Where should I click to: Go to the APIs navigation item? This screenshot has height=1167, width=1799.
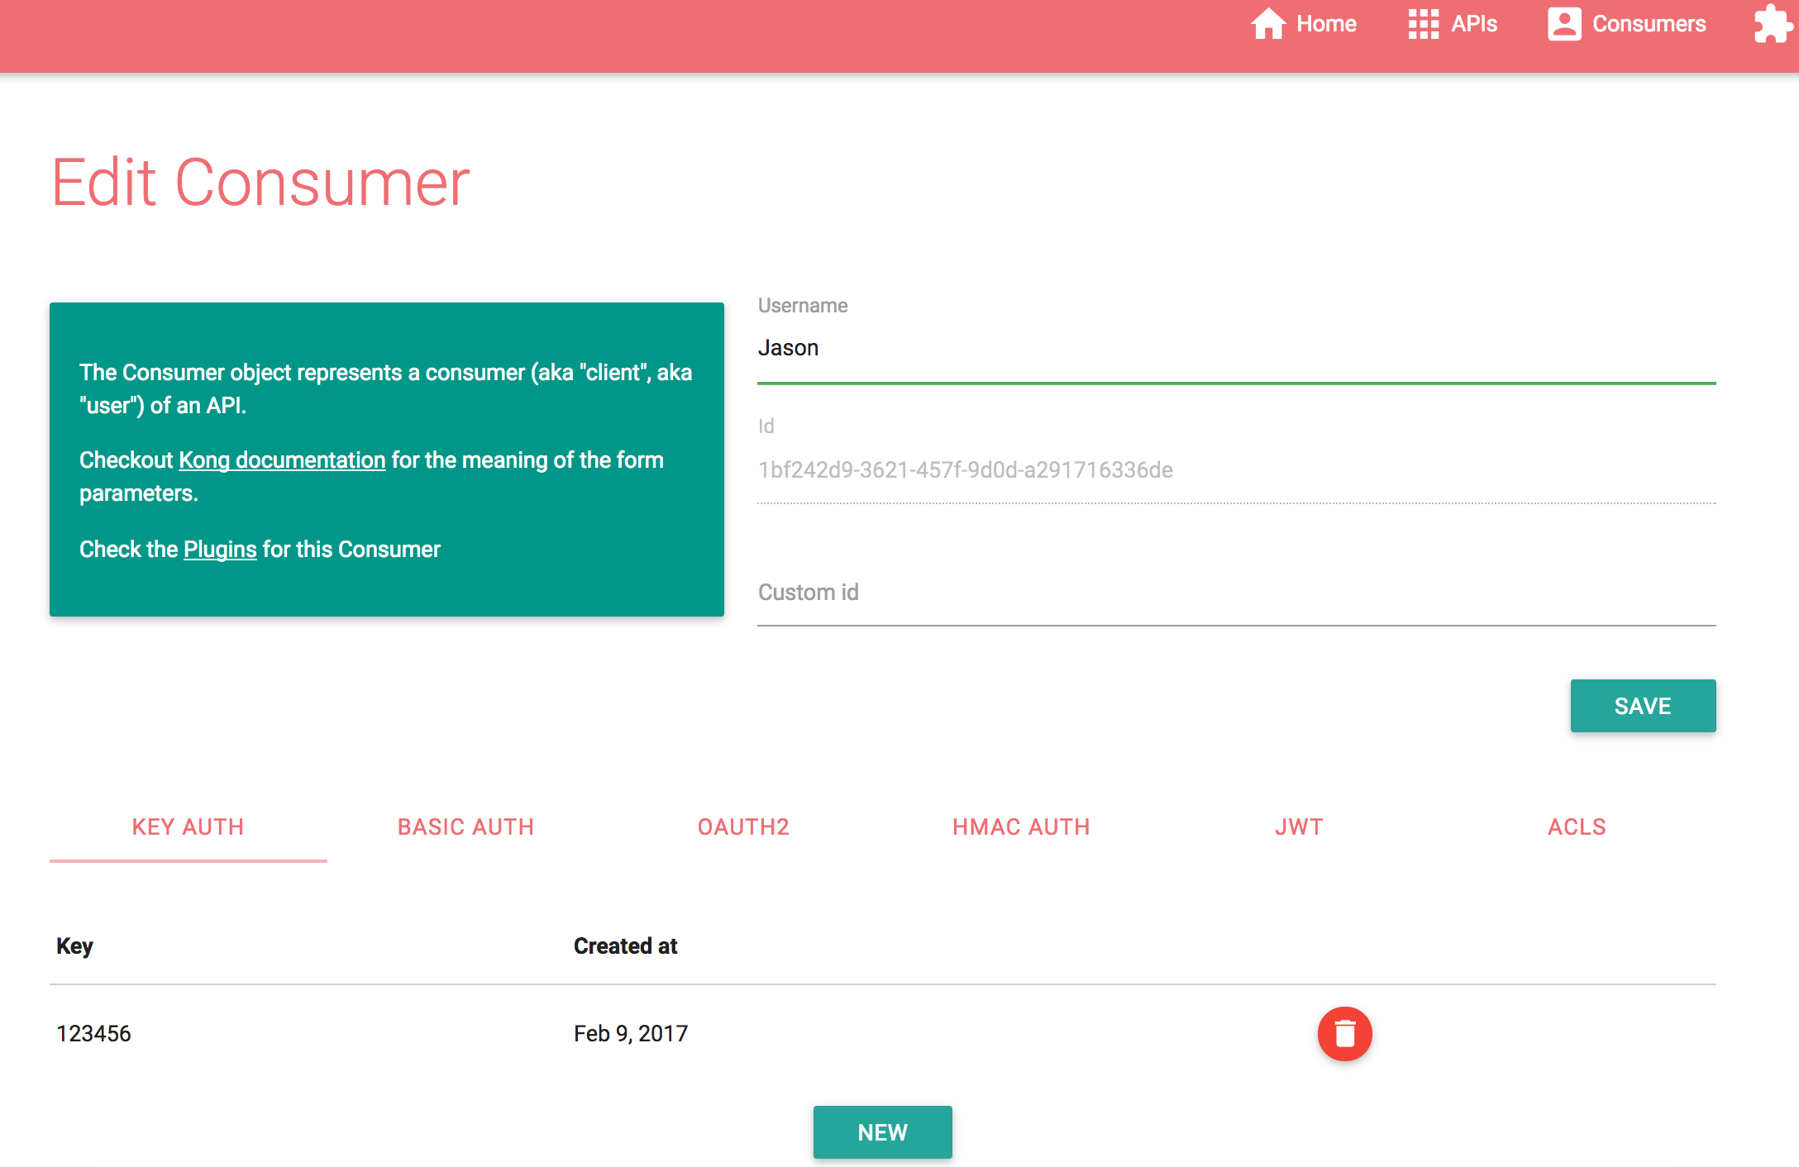pyautogui.click(x=1474, y=24)
